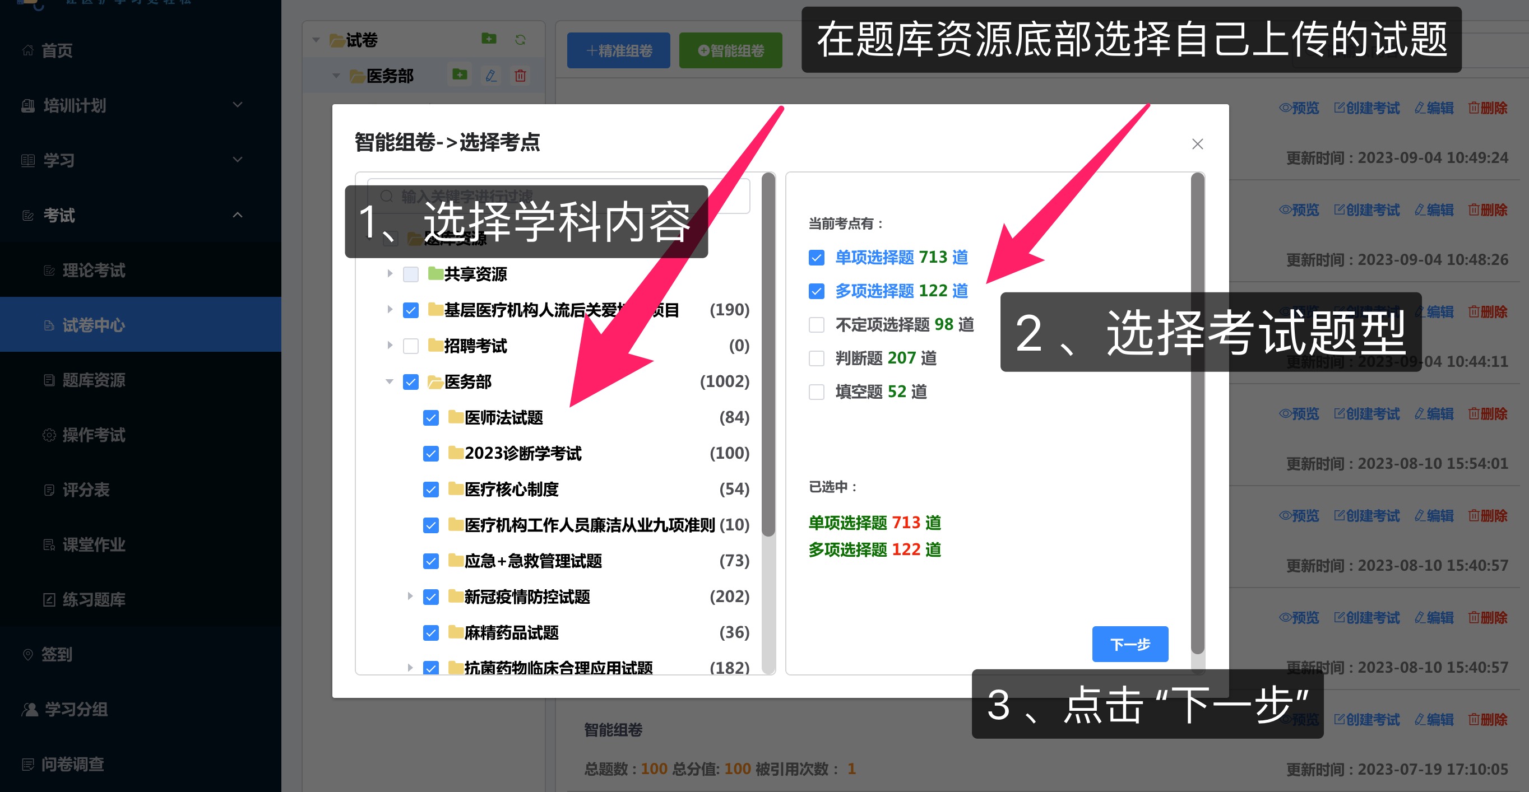Open 评分表 submenu item
1529x792 pixels.
click(141, 490)
